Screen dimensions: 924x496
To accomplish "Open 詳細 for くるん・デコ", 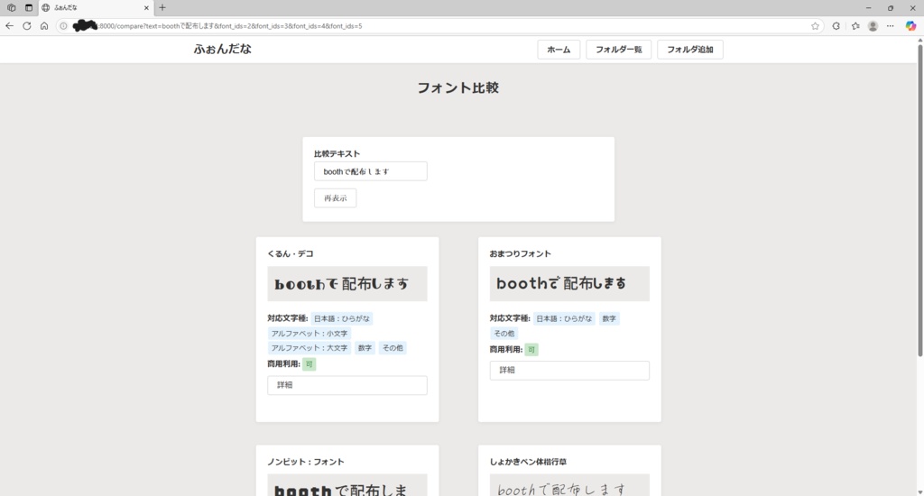I will tap(347, 385).
